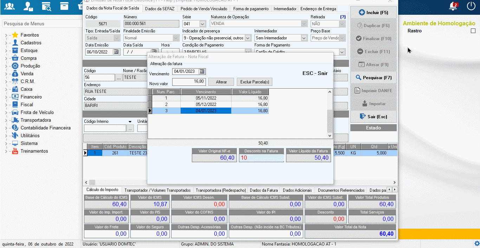
Task: Select the highlighted 04/01/2023 installment cell
Action: [x=206, y=111]
